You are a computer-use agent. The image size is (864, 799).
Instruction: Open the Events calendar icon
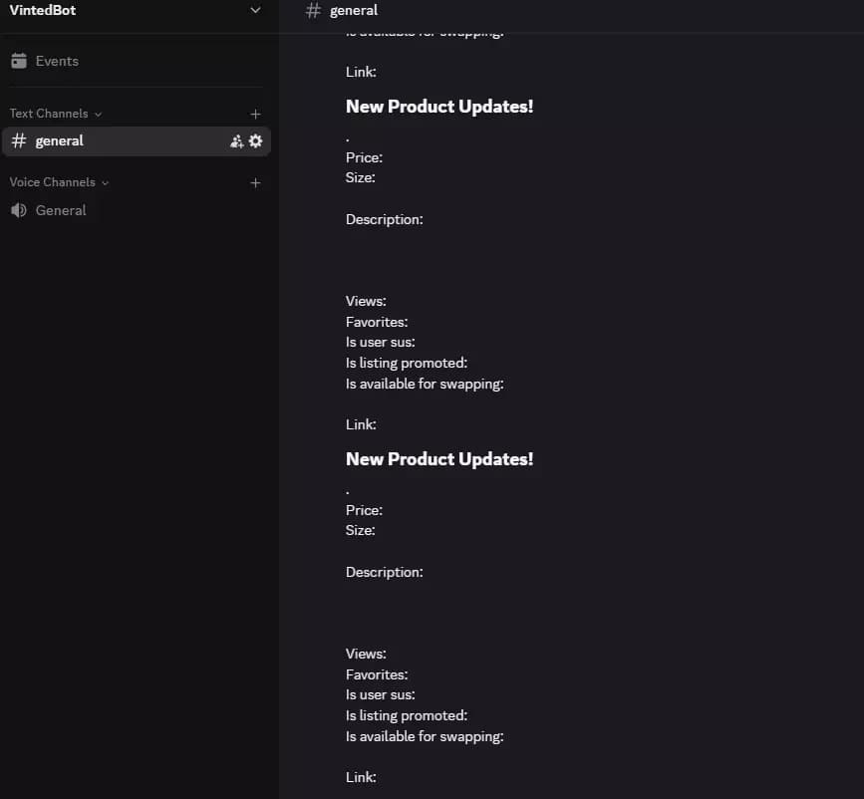[19, 61]
